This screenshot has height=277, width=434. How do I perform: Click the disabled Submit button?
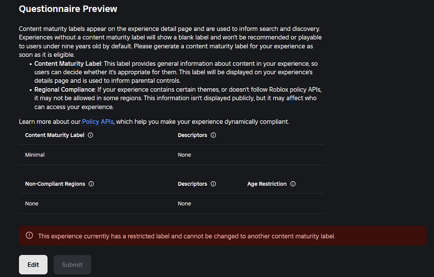pyautogui.click(x=72, y=264)
